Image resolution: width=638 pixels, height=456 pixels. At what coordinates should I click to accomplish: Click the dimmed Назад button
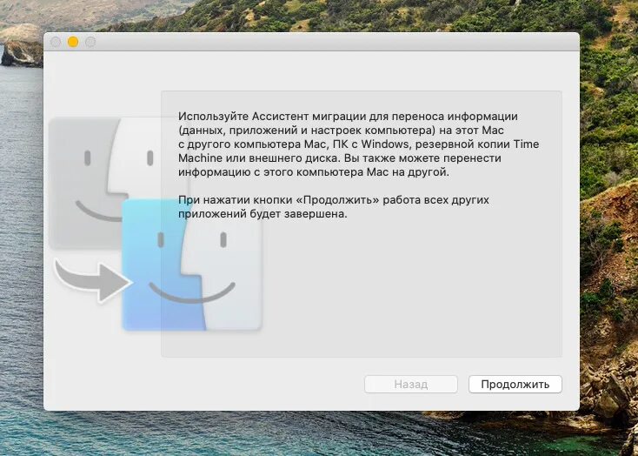point(411,385)
